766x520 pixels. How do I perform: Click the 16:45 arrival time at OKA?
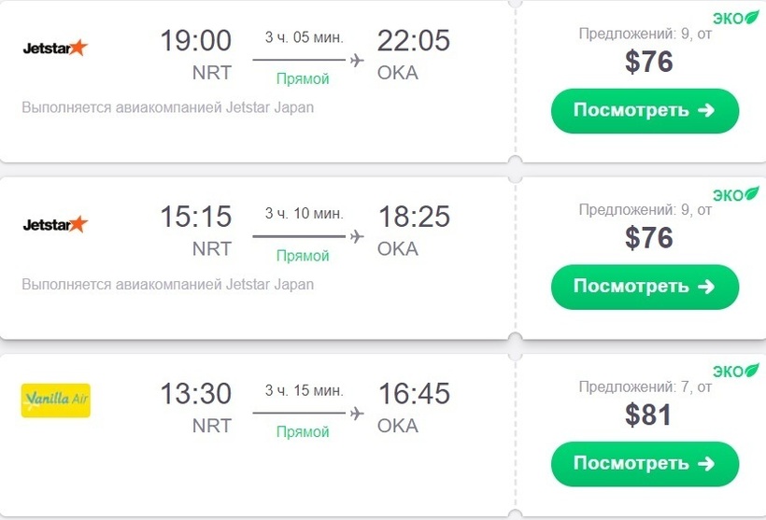pos(414,394)
